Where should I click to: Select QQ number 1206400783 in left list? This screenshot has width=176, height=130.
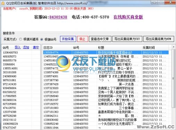point(10,53)
